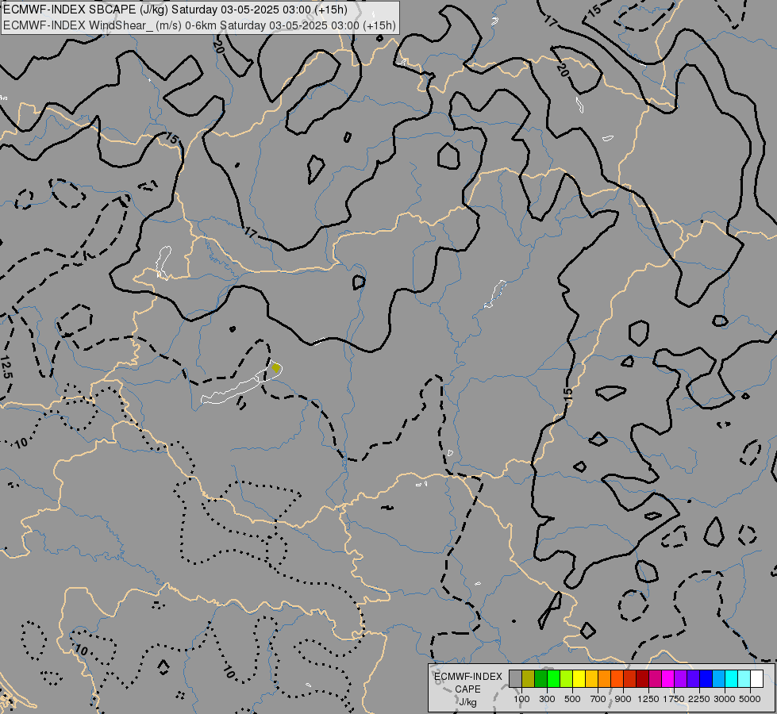777x714 pixels.
Task: Click the 12.5 contour label
Action: pyautogui.click(x=6, y=367)
